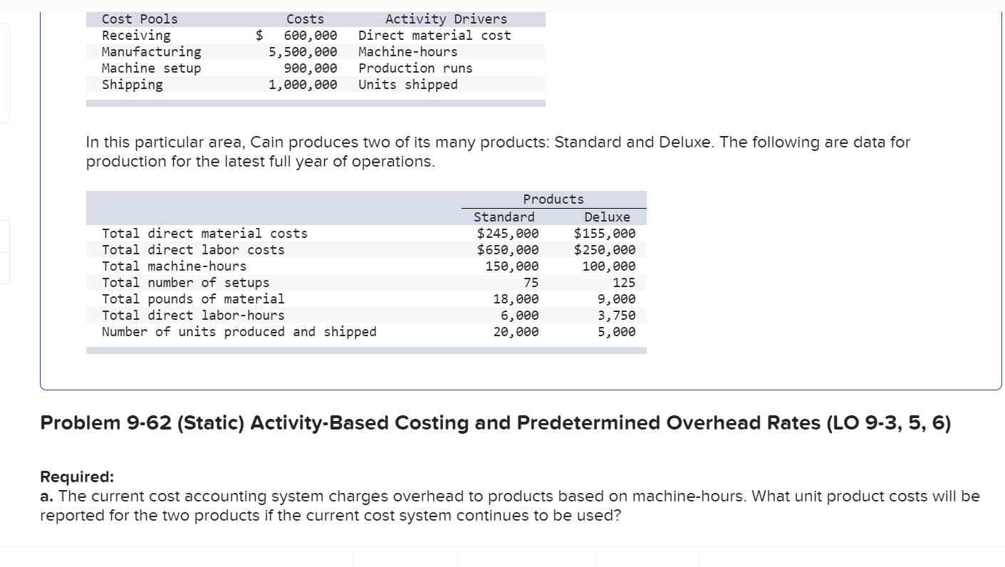Click the "Activity Drivers" column header

(x=446, y=19)
